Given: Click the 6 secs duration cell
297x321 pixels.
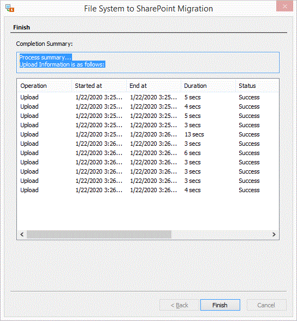Looking at the screenshot, I should click(x=192, y=153).
